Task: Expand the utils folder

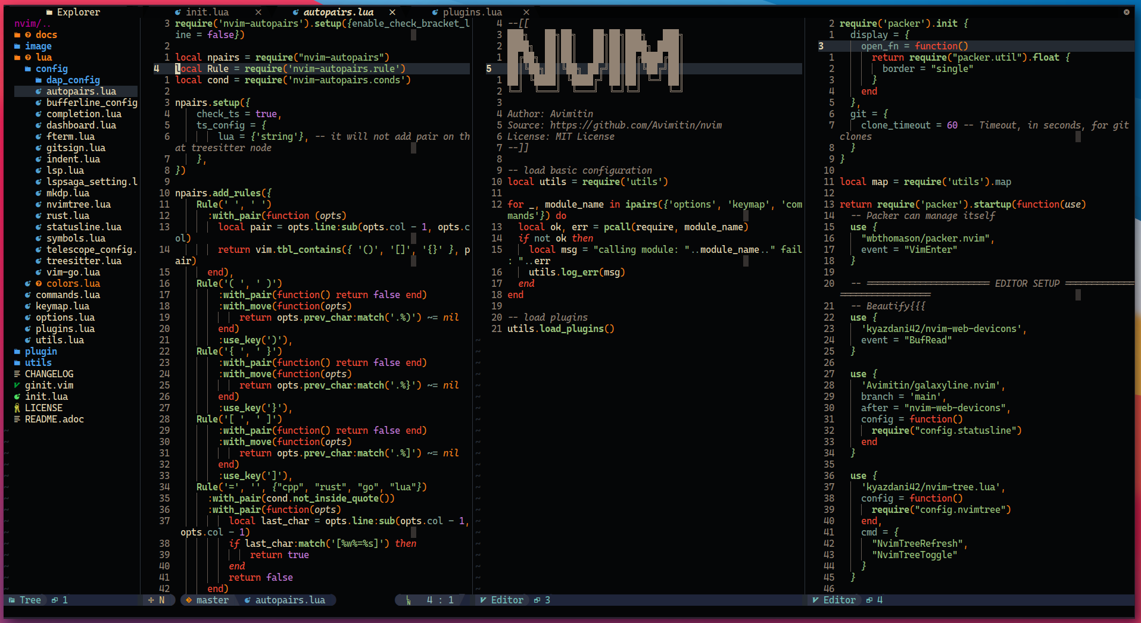Action: coord(38,362)
